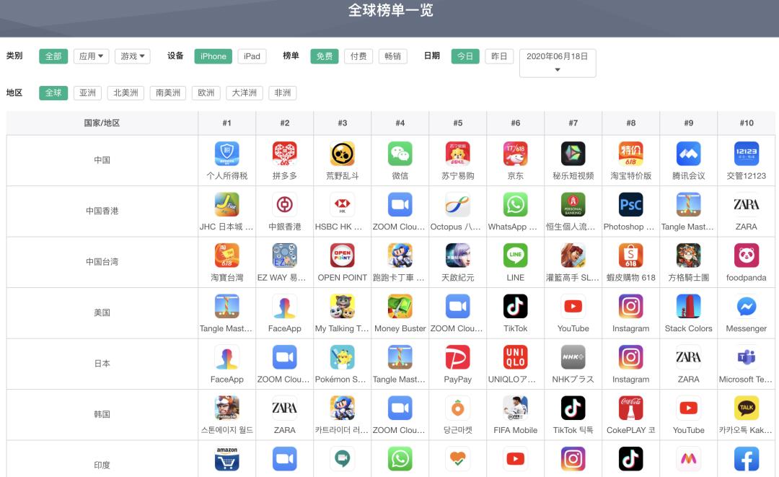The width and height of the screenshot is (779, 477).
Task: Click Facebook icon in India row
Action: pyautogui.click(x=747, y=459)
